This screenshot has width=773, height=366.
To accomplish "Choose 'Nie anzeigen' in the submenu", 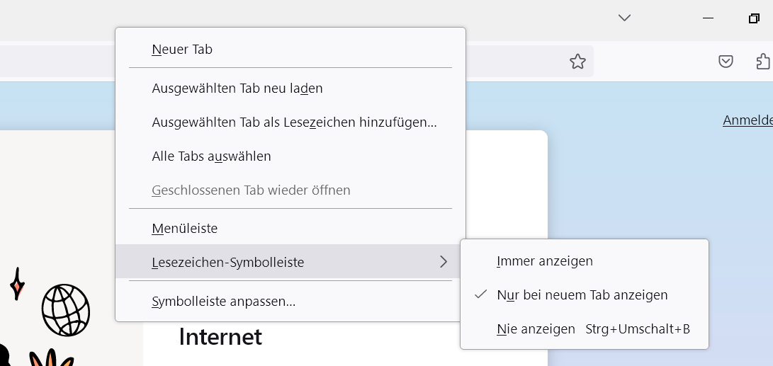I will [536, 329].
